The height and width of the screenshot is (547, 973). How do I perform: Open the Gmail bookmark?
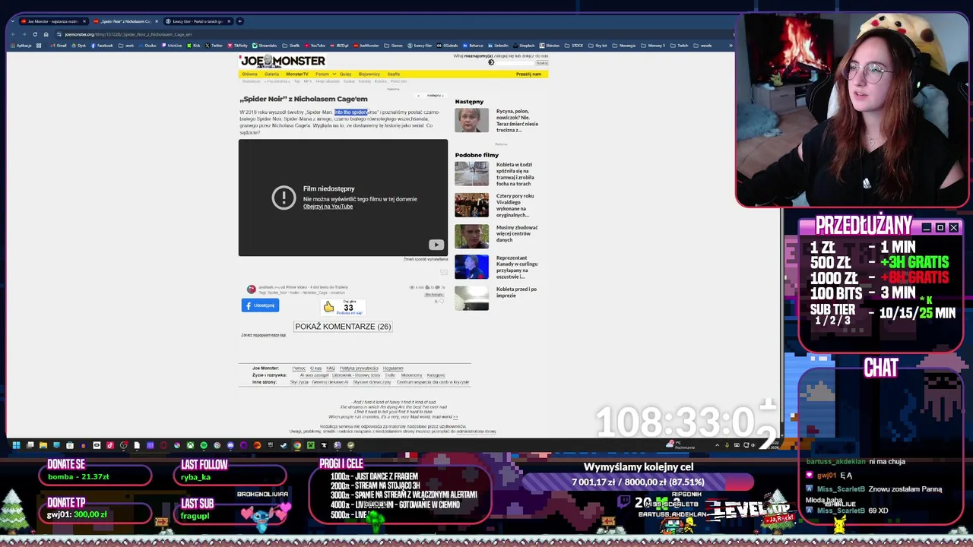pyautogui.click(x=59, y=46)
